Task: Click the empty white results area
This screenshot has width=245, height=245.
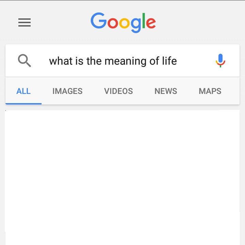Action: point(122,177)
